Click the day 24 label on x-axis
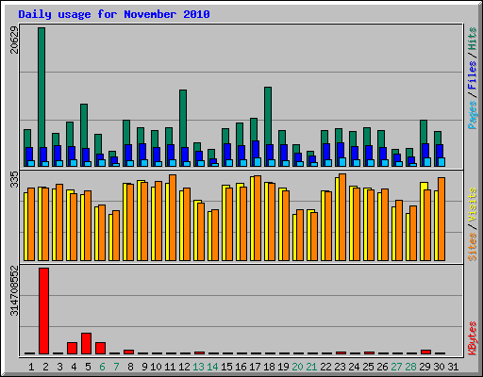The height and width of the screenshot is (377, 483). click(x=354, y=367)
